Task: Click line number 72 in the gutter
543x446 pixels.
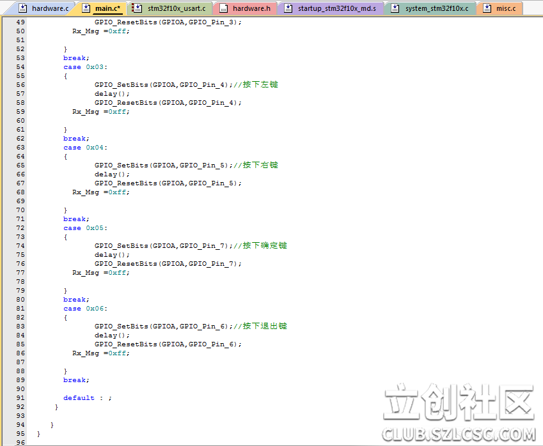Action: 20,228
